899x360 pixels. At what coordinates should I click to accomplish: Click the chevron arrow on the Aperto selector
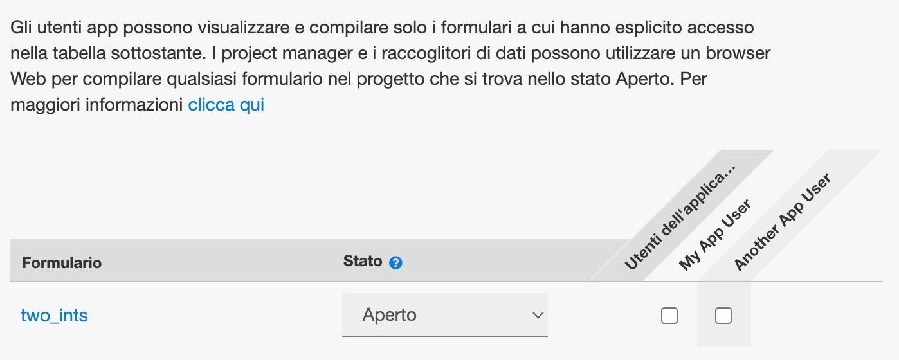[537, 315]
